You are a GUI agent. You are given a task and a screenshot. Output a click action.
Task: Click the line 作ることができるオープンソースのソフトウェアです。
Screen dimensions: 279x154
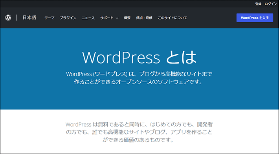click(x=138, y=82)
